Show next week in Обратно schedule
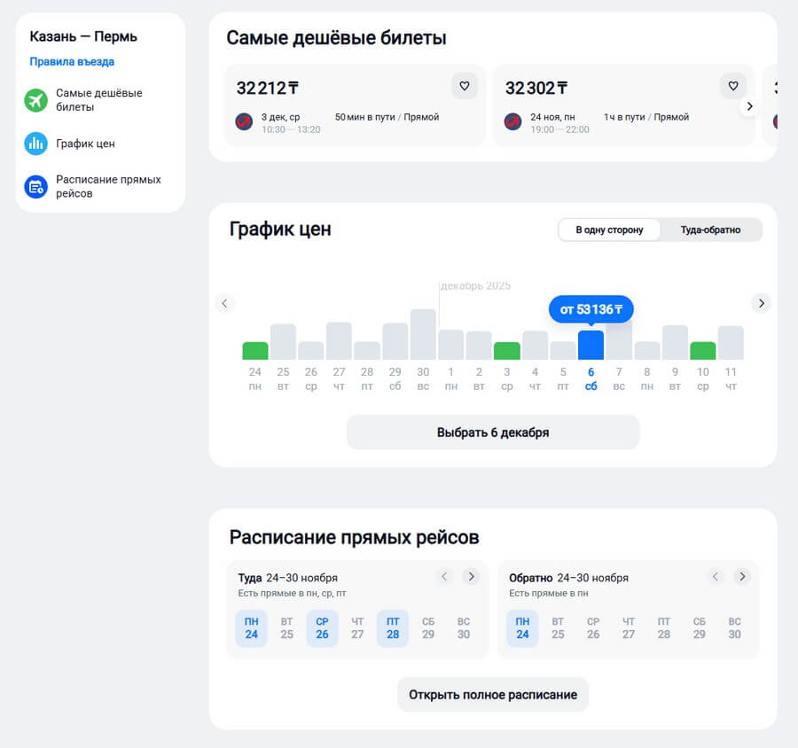The height and width of the screenshot is (748, 798). (x=742, y=577)
